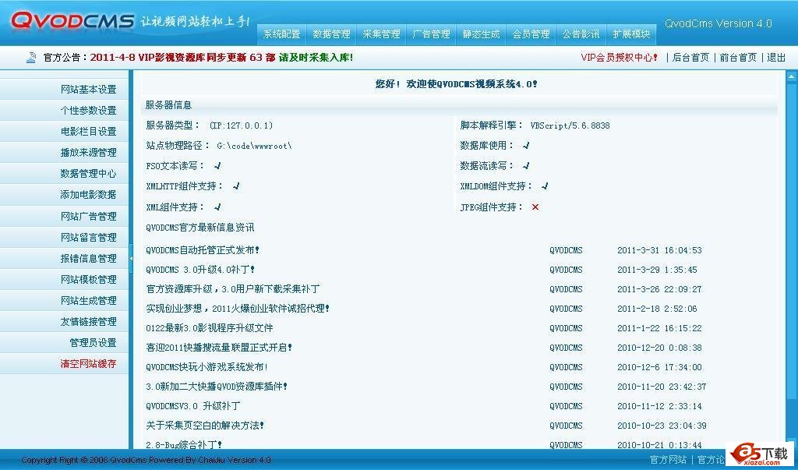Open news QVODCMS自动托管正式发布
The width and height of the screenshot is (798, 470).
coord(203,250)
